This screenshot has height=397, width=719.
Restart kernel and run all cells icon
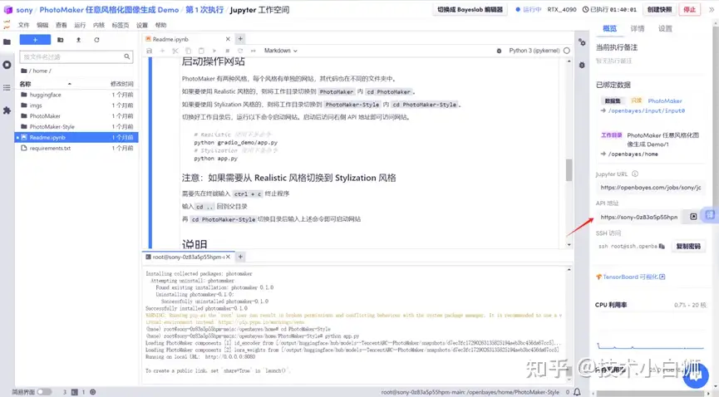click(254, 51)
